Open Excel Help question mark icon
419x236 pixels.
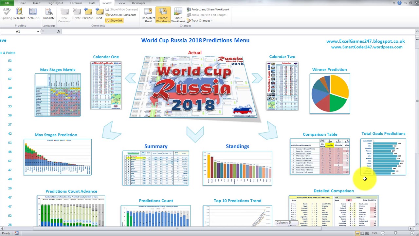coord(400,3)
